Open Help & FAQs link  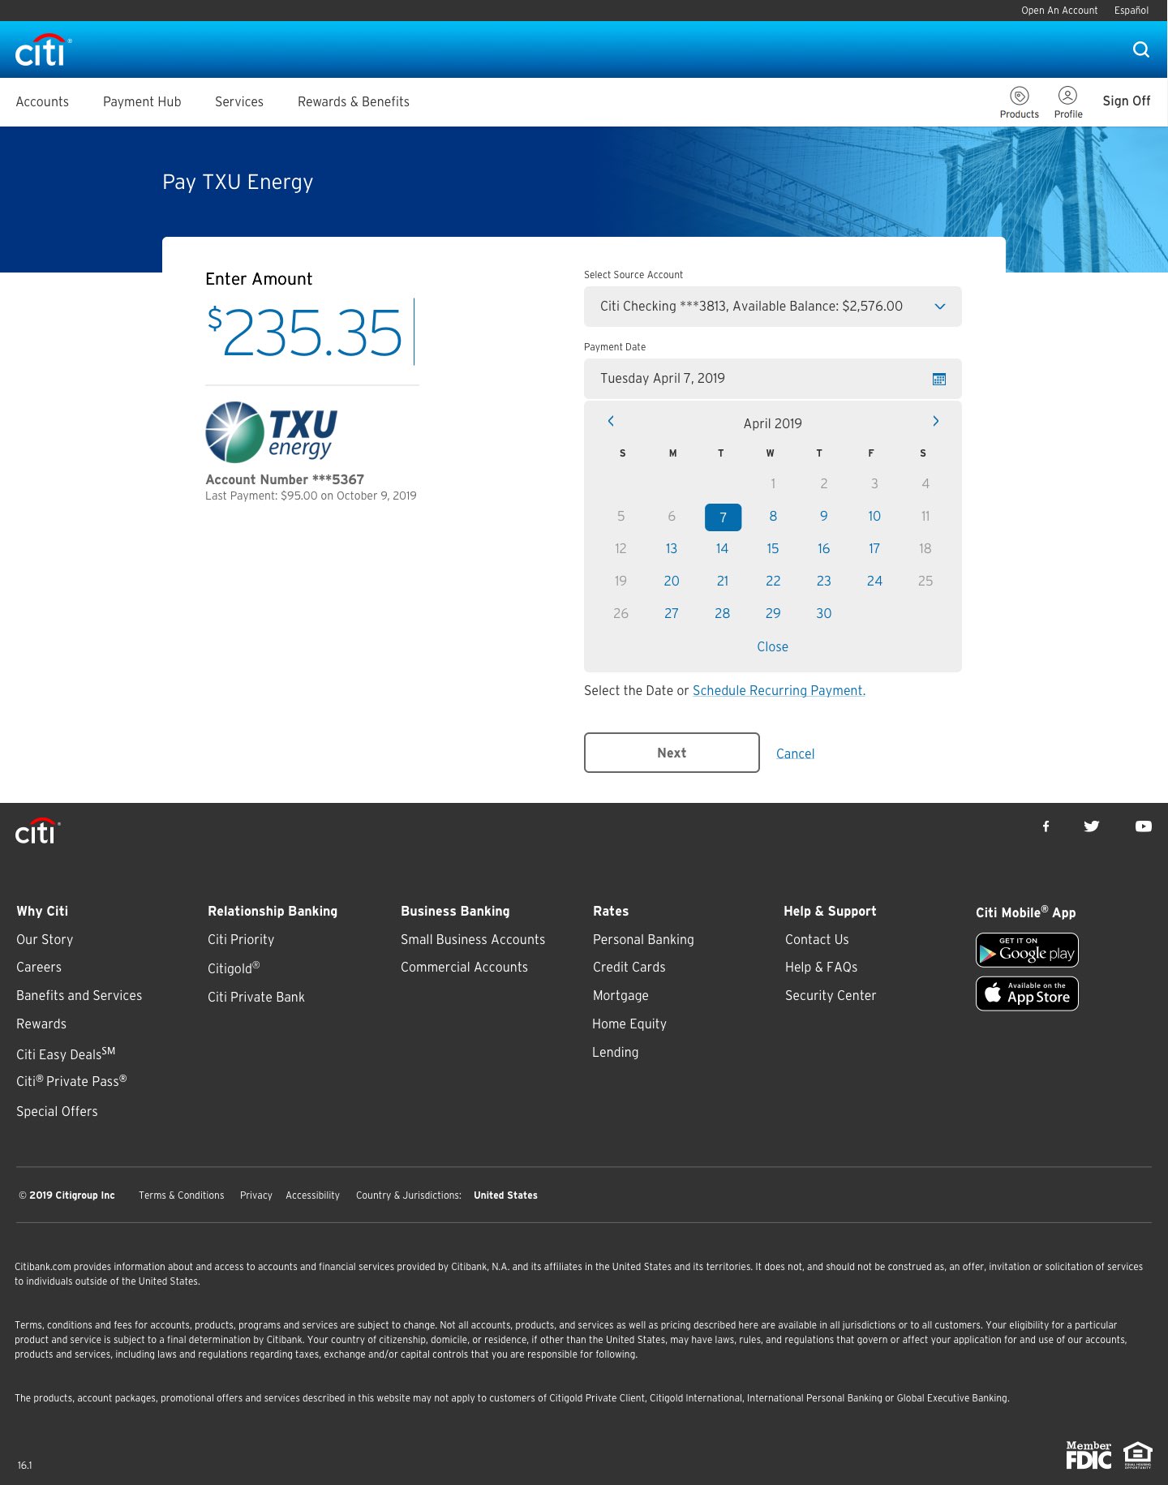click(x=821, y=967)
